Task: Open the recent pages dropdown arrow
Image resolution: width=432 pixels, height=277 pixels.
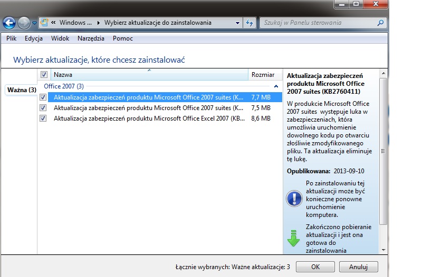Action: coord(34,23)
